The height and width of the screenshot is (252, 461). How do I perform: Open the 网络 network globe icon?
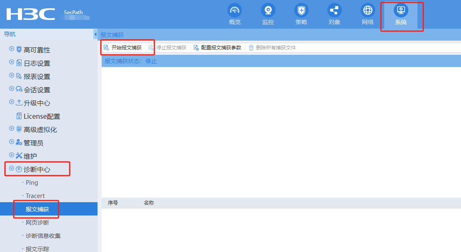point(368,10)
